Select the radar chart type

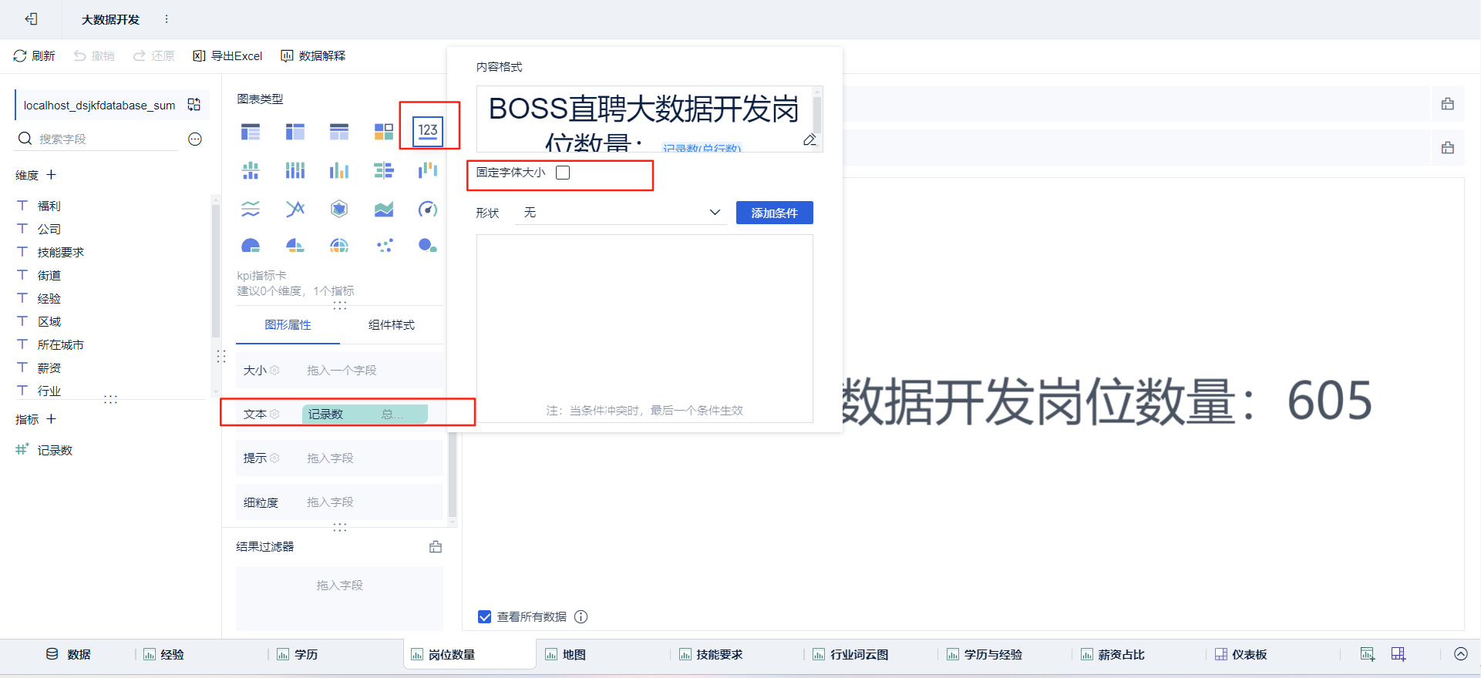pyautogui.click(x=339, y=209)
